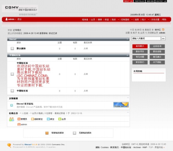Click the orange RSS feed icon
Screen dimensions: 173x151
163,30
